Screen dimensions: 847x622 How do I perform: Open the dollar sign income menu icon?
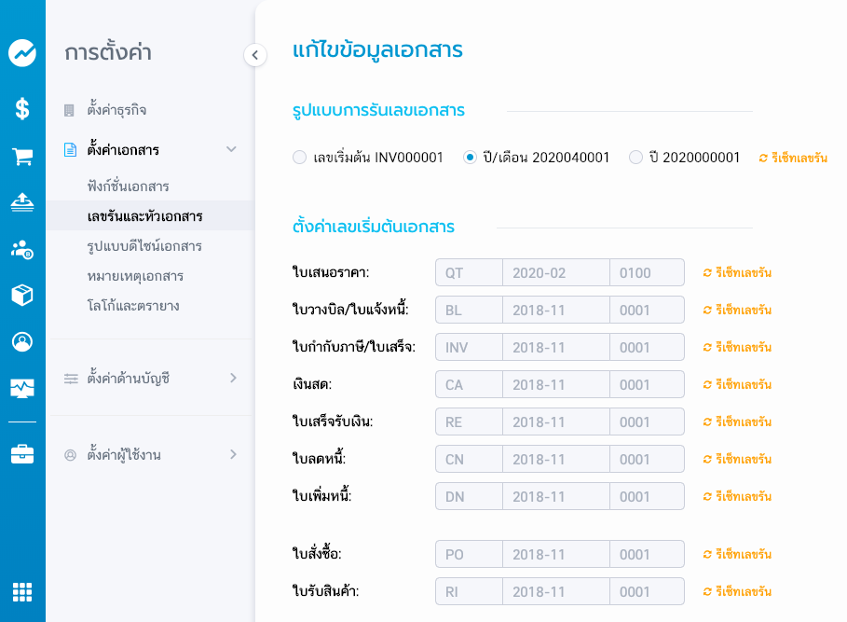click(x=22, y=108)
